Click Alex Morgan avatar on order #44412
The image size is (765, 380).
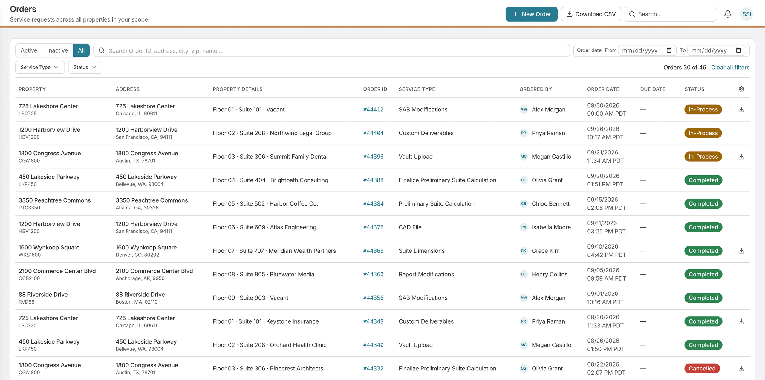(x=524, y=109)
